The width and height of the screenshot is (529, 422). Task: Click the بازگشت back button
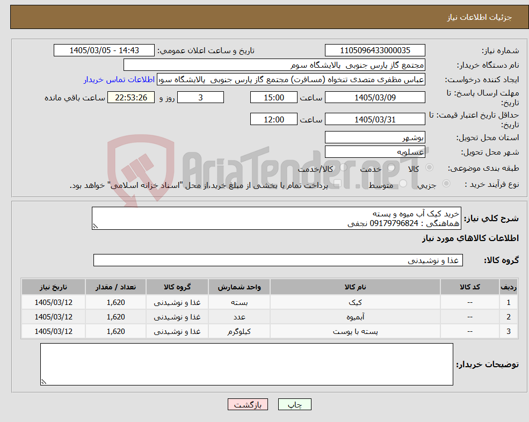click(x=248, y=404)
